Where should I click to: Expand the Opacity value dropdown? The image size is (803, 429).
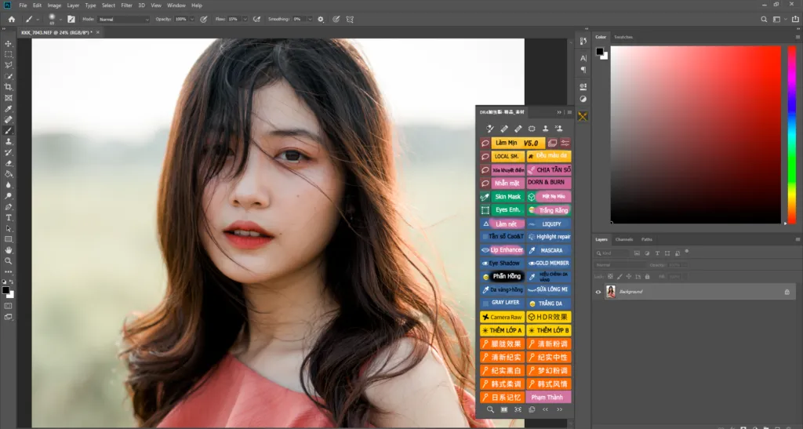click(x=192, y=19)
